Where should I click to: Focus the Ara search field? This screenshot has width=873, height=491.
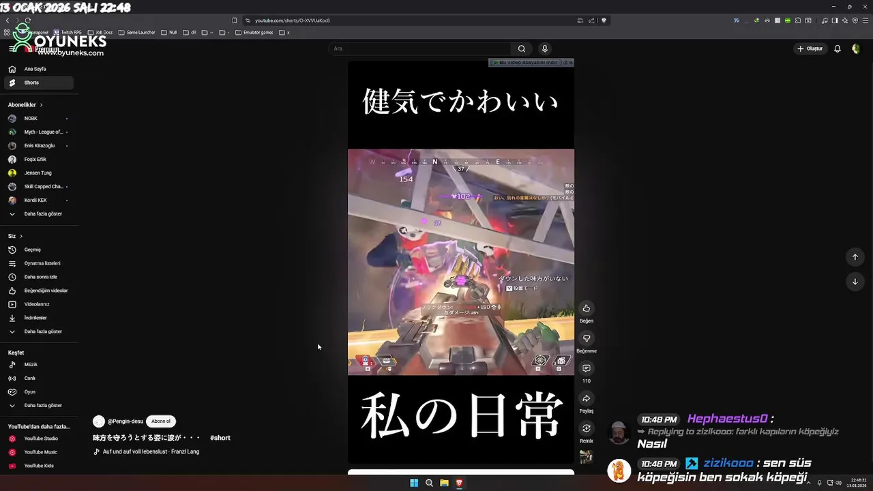[x=419, y=48]
